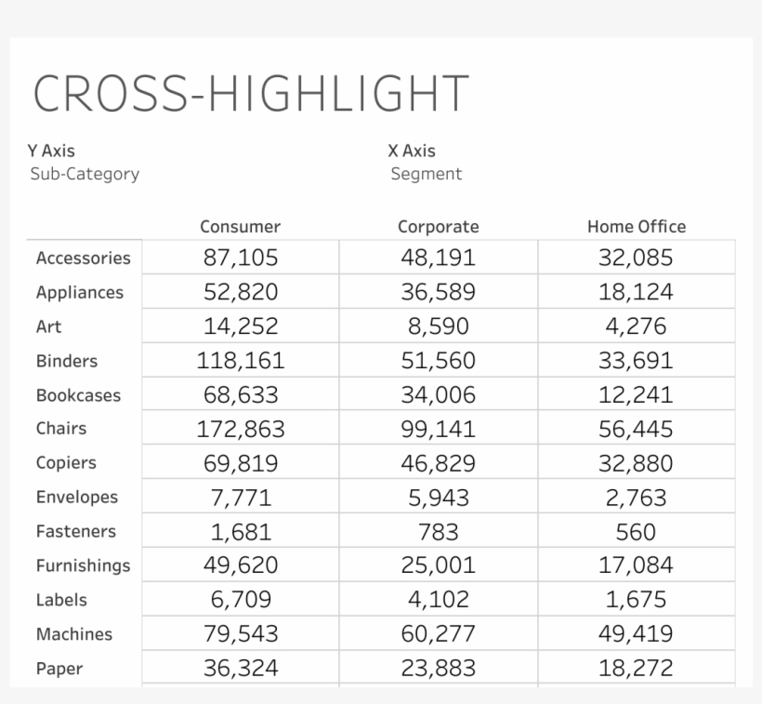
Task: Select the Art Corporate cell 8,590
Action: (438, 326)
